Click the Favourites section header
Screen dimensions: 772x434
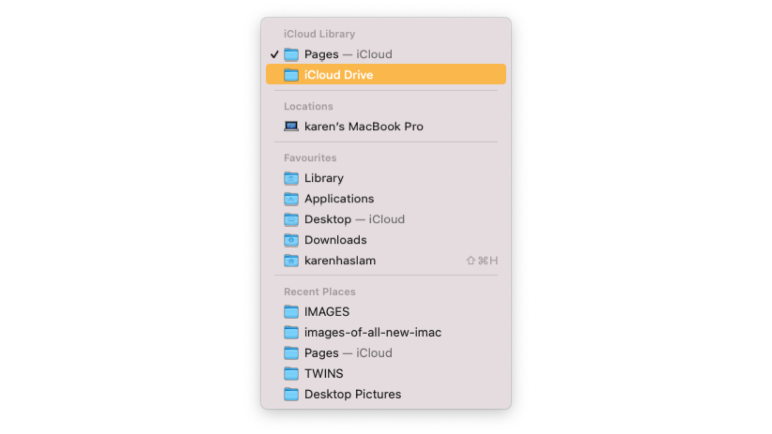[x=310, y=158]
